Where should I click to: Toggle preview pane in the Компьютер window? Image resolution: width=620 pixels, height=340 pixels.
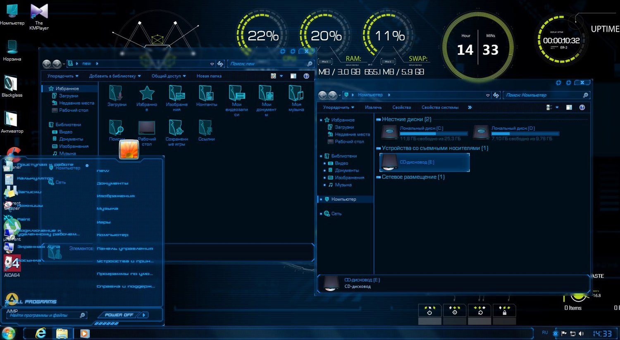coord(569,107)
